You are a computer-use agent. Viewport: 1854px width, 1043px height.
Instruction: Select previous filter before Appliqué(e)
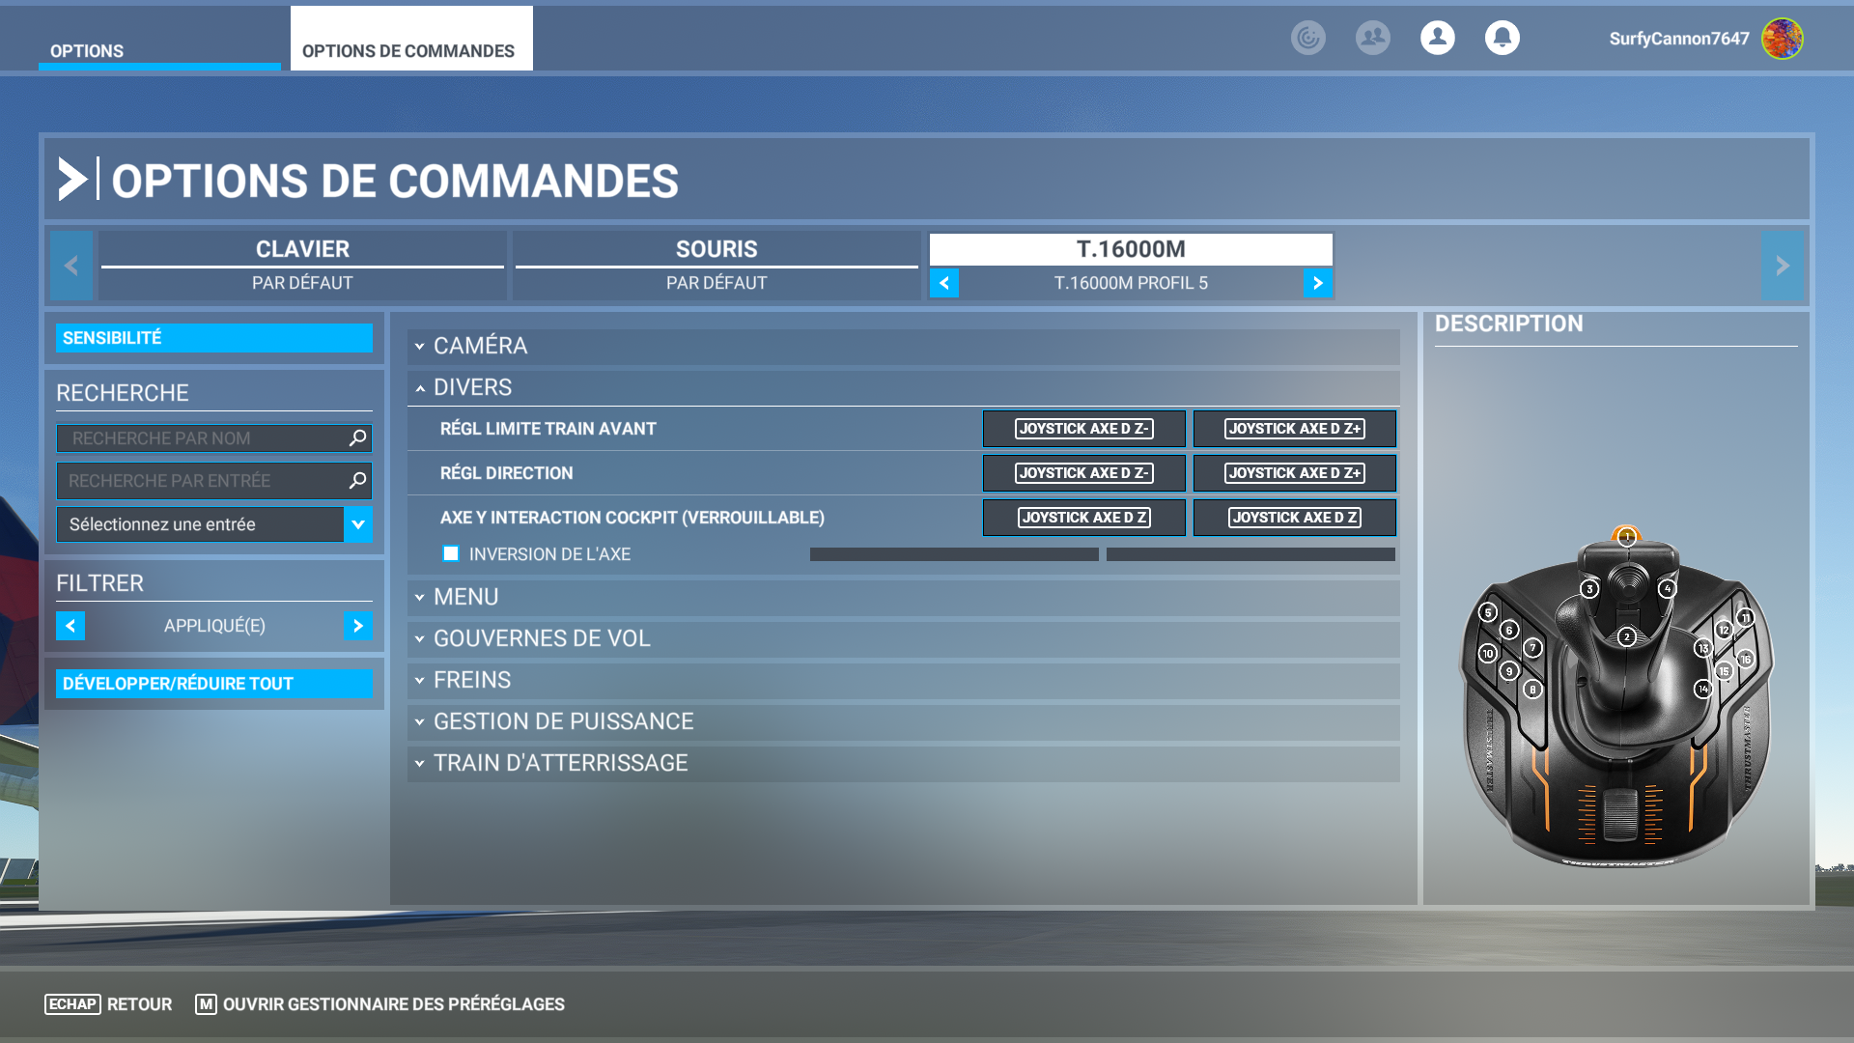point(70,626)
